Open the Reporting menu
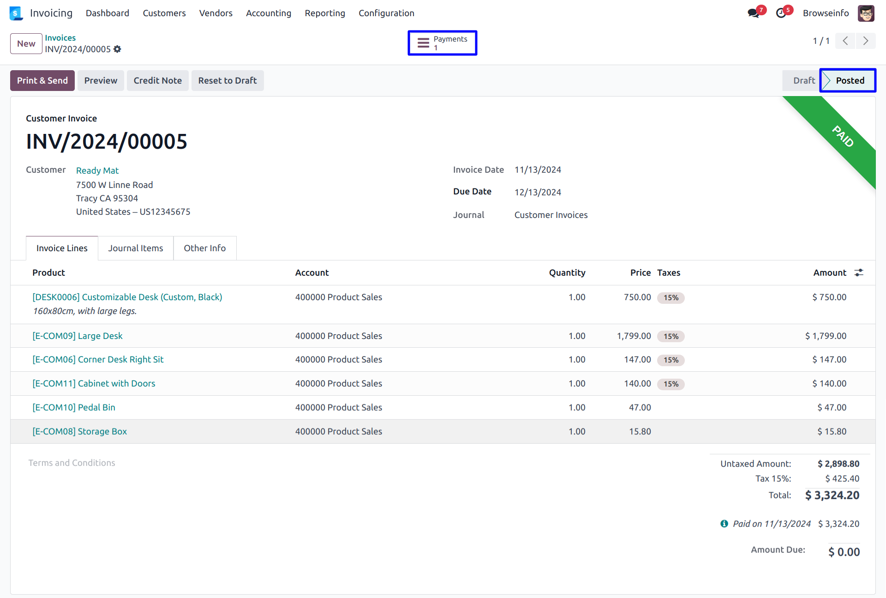886x598 pixels. pyautogui.click(x=324, y=13)
